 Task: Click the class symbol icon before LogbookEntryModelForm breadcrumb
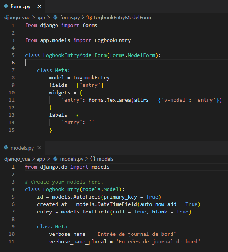[89, 17]
